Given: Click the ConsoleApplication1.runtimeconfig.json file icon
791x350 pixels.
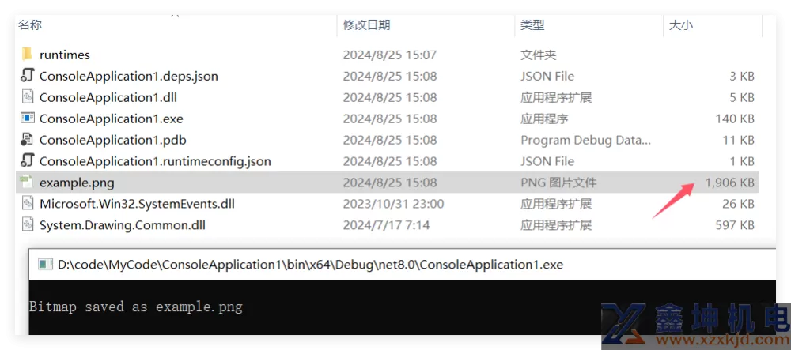Looking at the screenshot, I should coord(27,160).
